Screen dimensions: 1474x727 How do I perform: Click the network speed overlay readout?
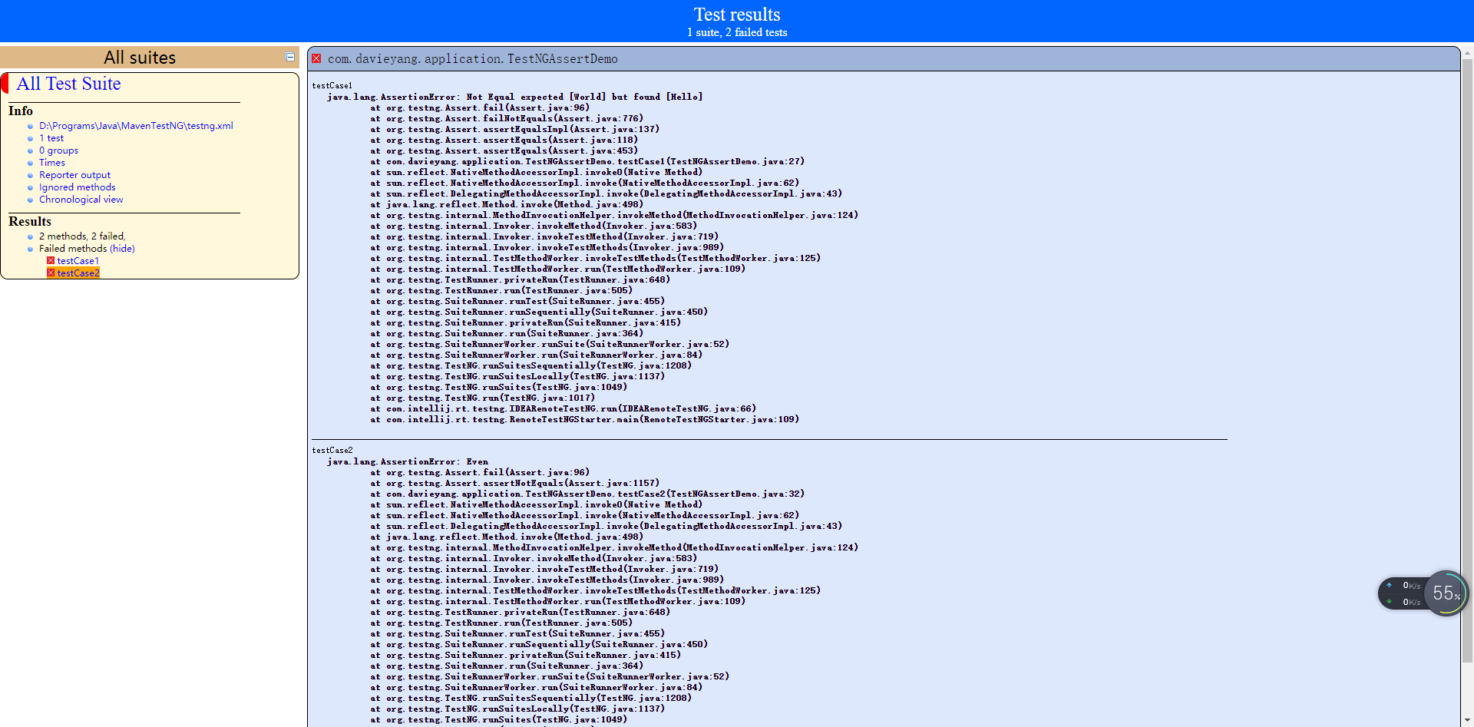[1404, 593]
